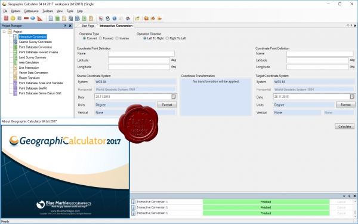Switch to the Start Page tab
This screenshot has width=358, height=224.
pyautogui.click(x=88, y=26)
